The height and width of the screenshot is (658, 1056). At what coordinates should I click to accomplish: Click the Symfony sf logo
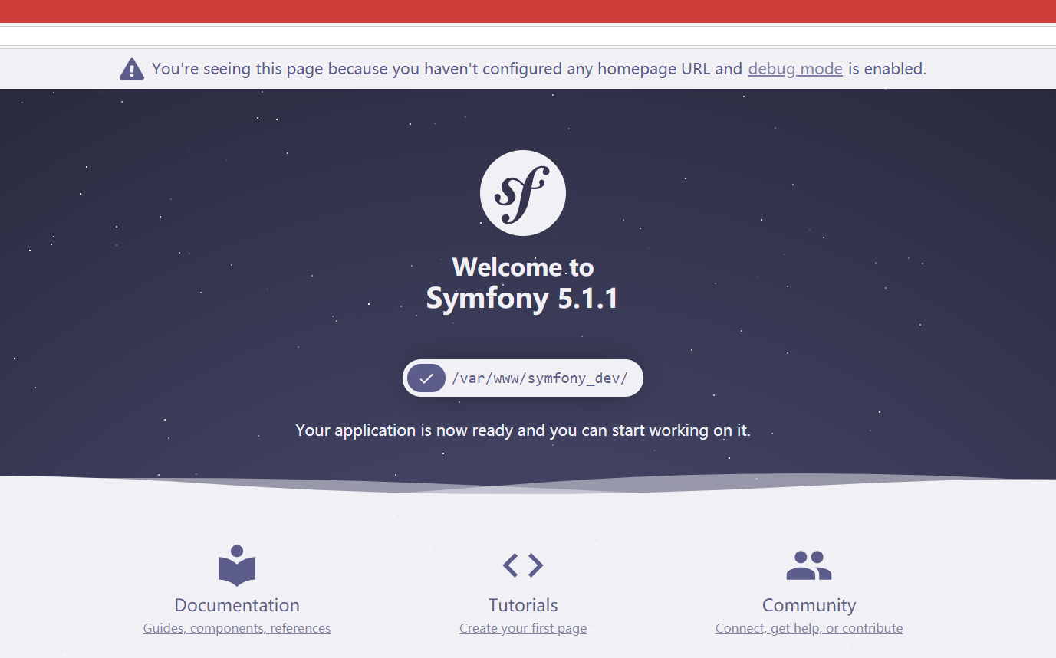click(523, 193)
